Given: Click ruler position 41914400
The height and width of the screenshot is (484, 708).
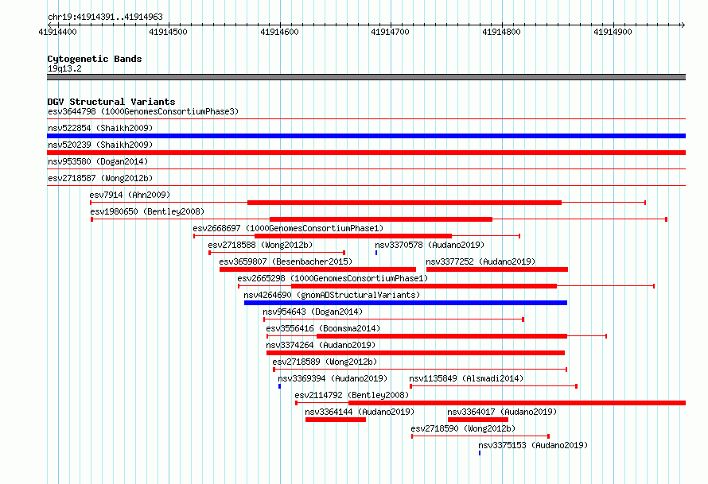Looking at the screenshot, I should pos(57,32).
